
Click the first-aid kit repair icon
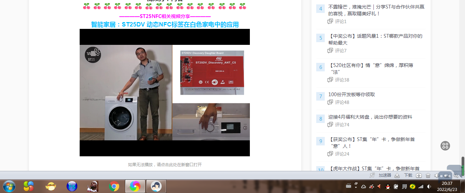(x=419, y=175)
